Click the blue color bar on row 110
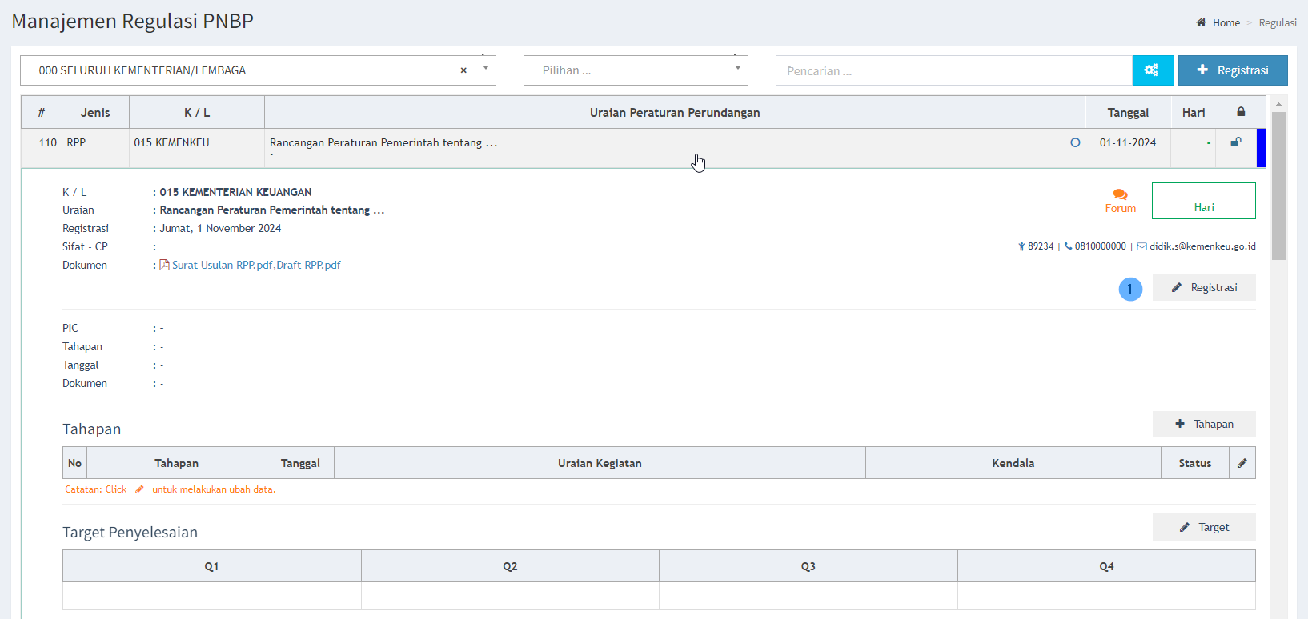1308x619 pixels. coord(1261,148)
